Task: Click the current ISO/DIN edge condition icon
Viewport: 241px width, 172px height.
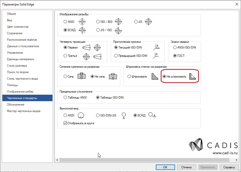Action: click(x=156, y=47)
